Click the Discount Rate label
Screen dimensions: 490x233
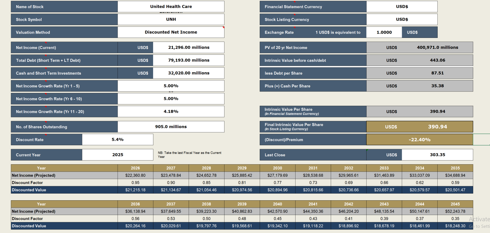(47, 139)
